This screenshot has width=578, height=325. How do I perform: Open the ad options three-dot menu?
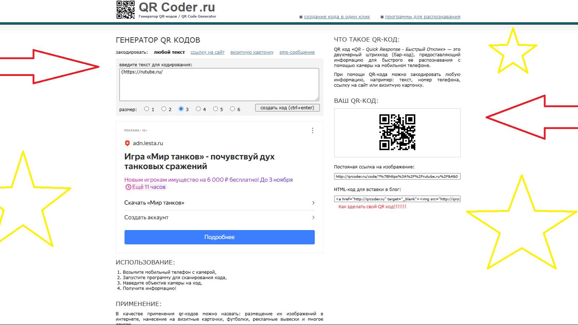coord(313,130)
